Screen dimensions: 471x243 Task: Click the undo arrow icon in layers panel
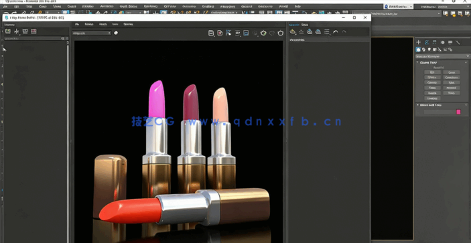(x=336, y=32)
